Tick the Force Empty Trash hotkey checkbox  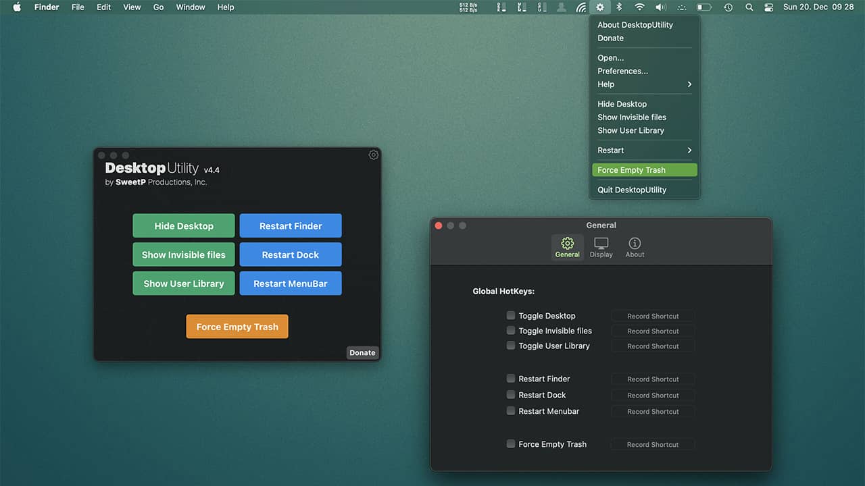tap(511, 443)
